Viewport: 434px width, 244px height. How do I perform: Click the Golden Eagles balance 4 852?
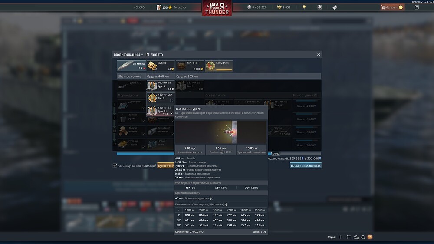pos(284,7)
